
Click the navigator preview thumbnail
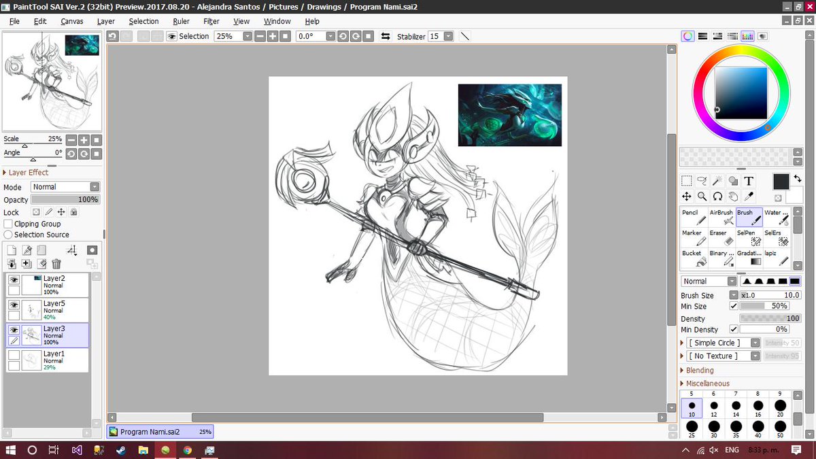coord(52,80)
